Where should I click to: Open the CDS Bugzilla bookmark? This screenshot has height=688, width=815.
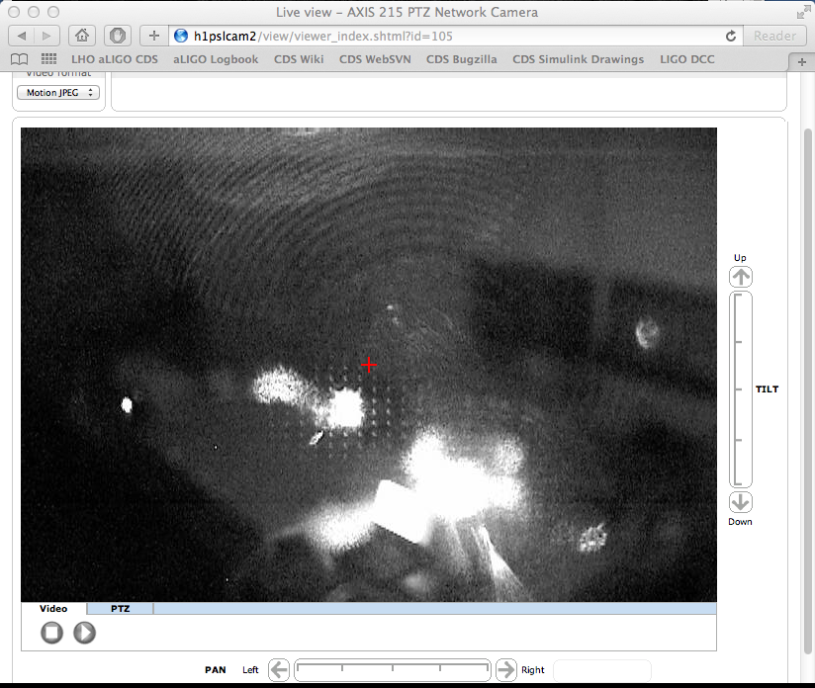[x=462, y=59]
